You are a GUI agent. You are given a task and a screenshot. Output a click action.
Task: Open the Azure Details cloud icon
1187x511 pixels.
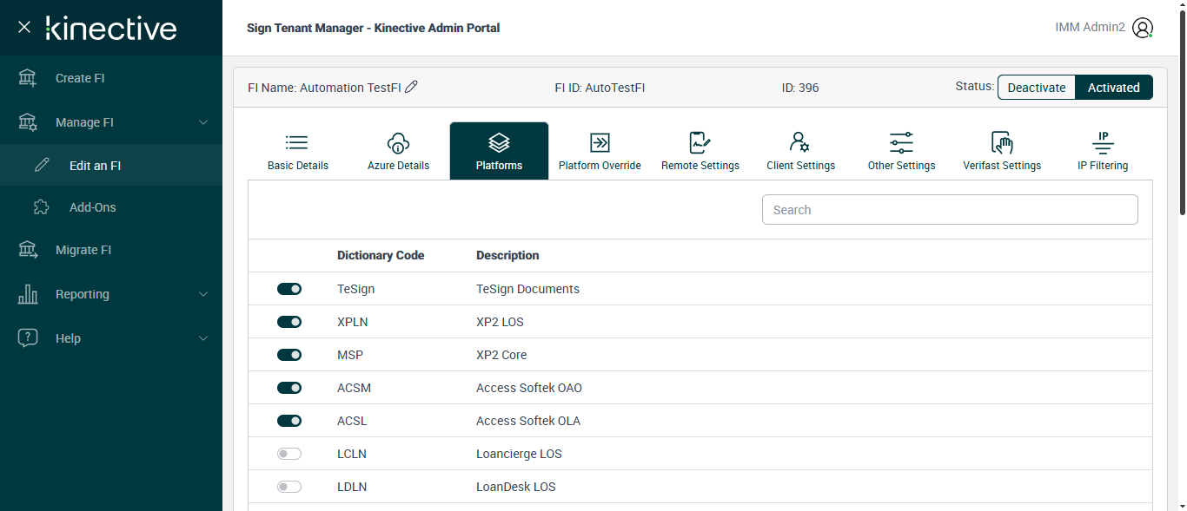point(398,143)
